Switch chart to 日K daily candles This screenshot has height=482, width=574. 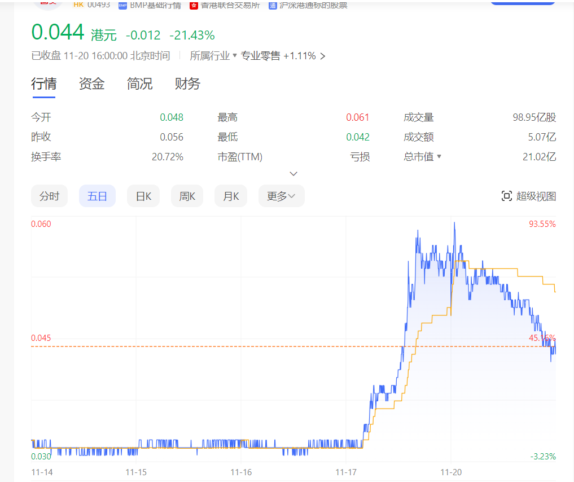coord(143,196)
